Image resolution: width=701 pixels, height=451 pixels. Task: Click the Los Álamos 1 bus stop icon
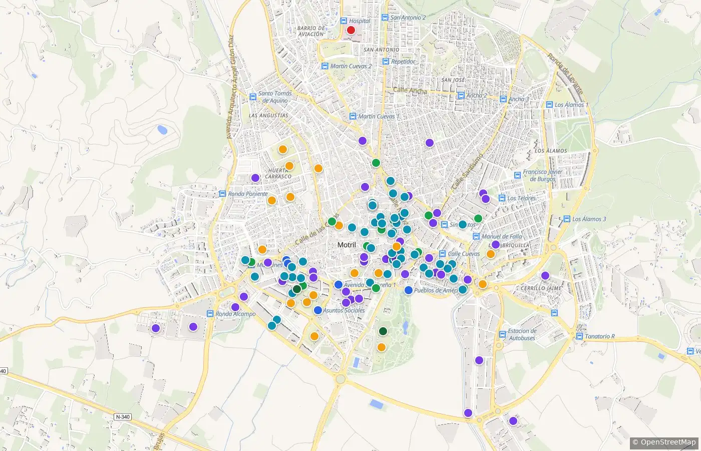point(549,105)
